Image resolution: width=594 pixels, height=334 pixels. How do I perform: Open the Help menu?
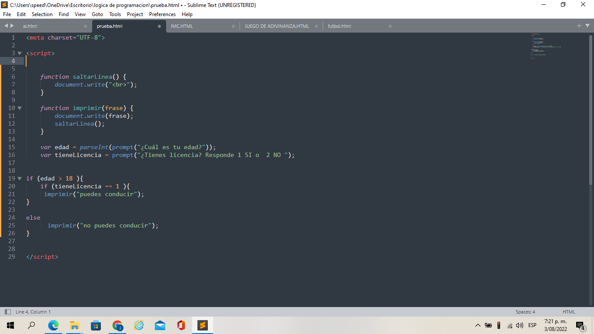click(187, 14)
